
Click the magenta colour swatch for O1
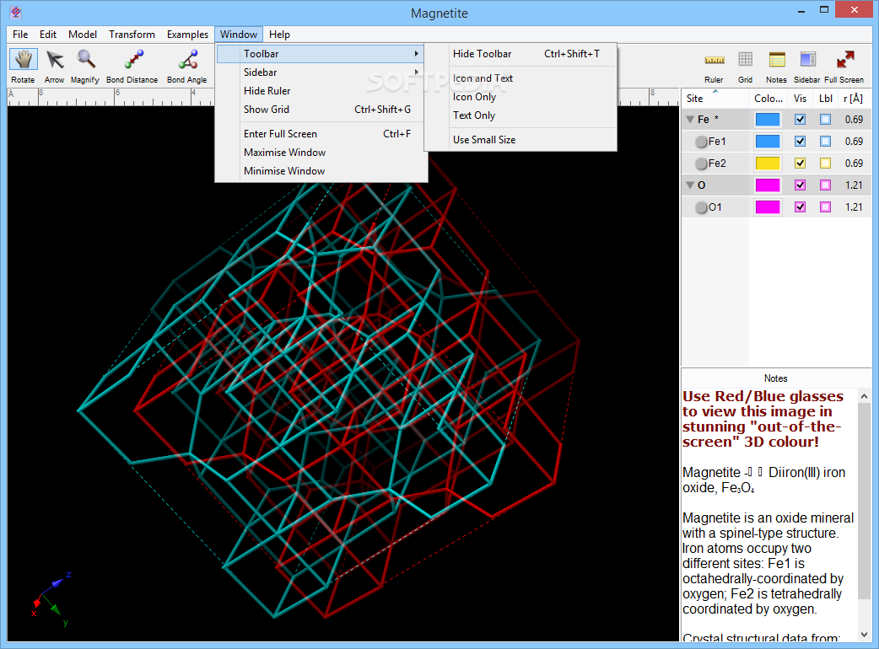pyautogui.click(x=768, y=206)
